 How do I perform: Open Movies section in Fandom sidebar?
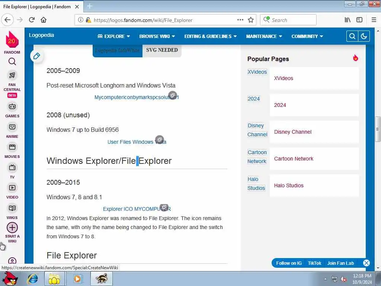(12, 151)
